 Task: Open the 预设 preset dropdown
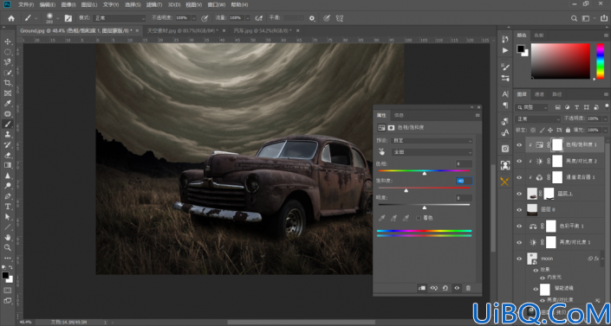tap(433, 141)
